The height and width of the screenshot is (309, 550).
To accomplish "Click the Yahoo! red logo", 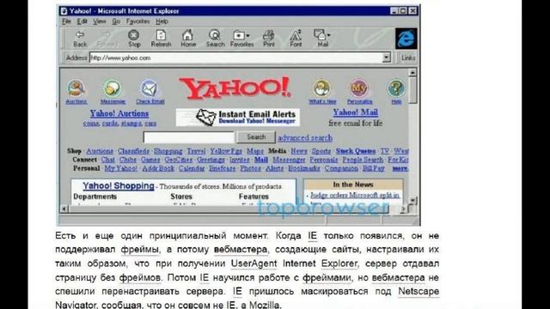I will click(235, 88).
